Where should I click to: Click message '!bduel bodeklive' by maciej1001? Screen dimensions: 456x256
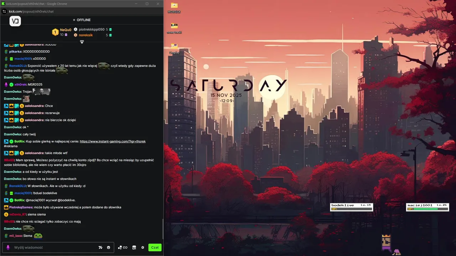pyautogui.click(x=45, y=193)
